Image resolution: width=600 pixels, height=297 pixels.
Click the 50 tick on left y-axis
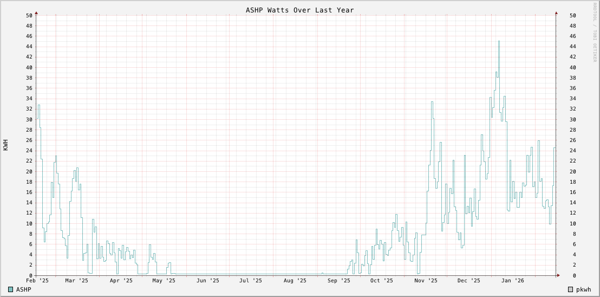[x=29, y=15]
